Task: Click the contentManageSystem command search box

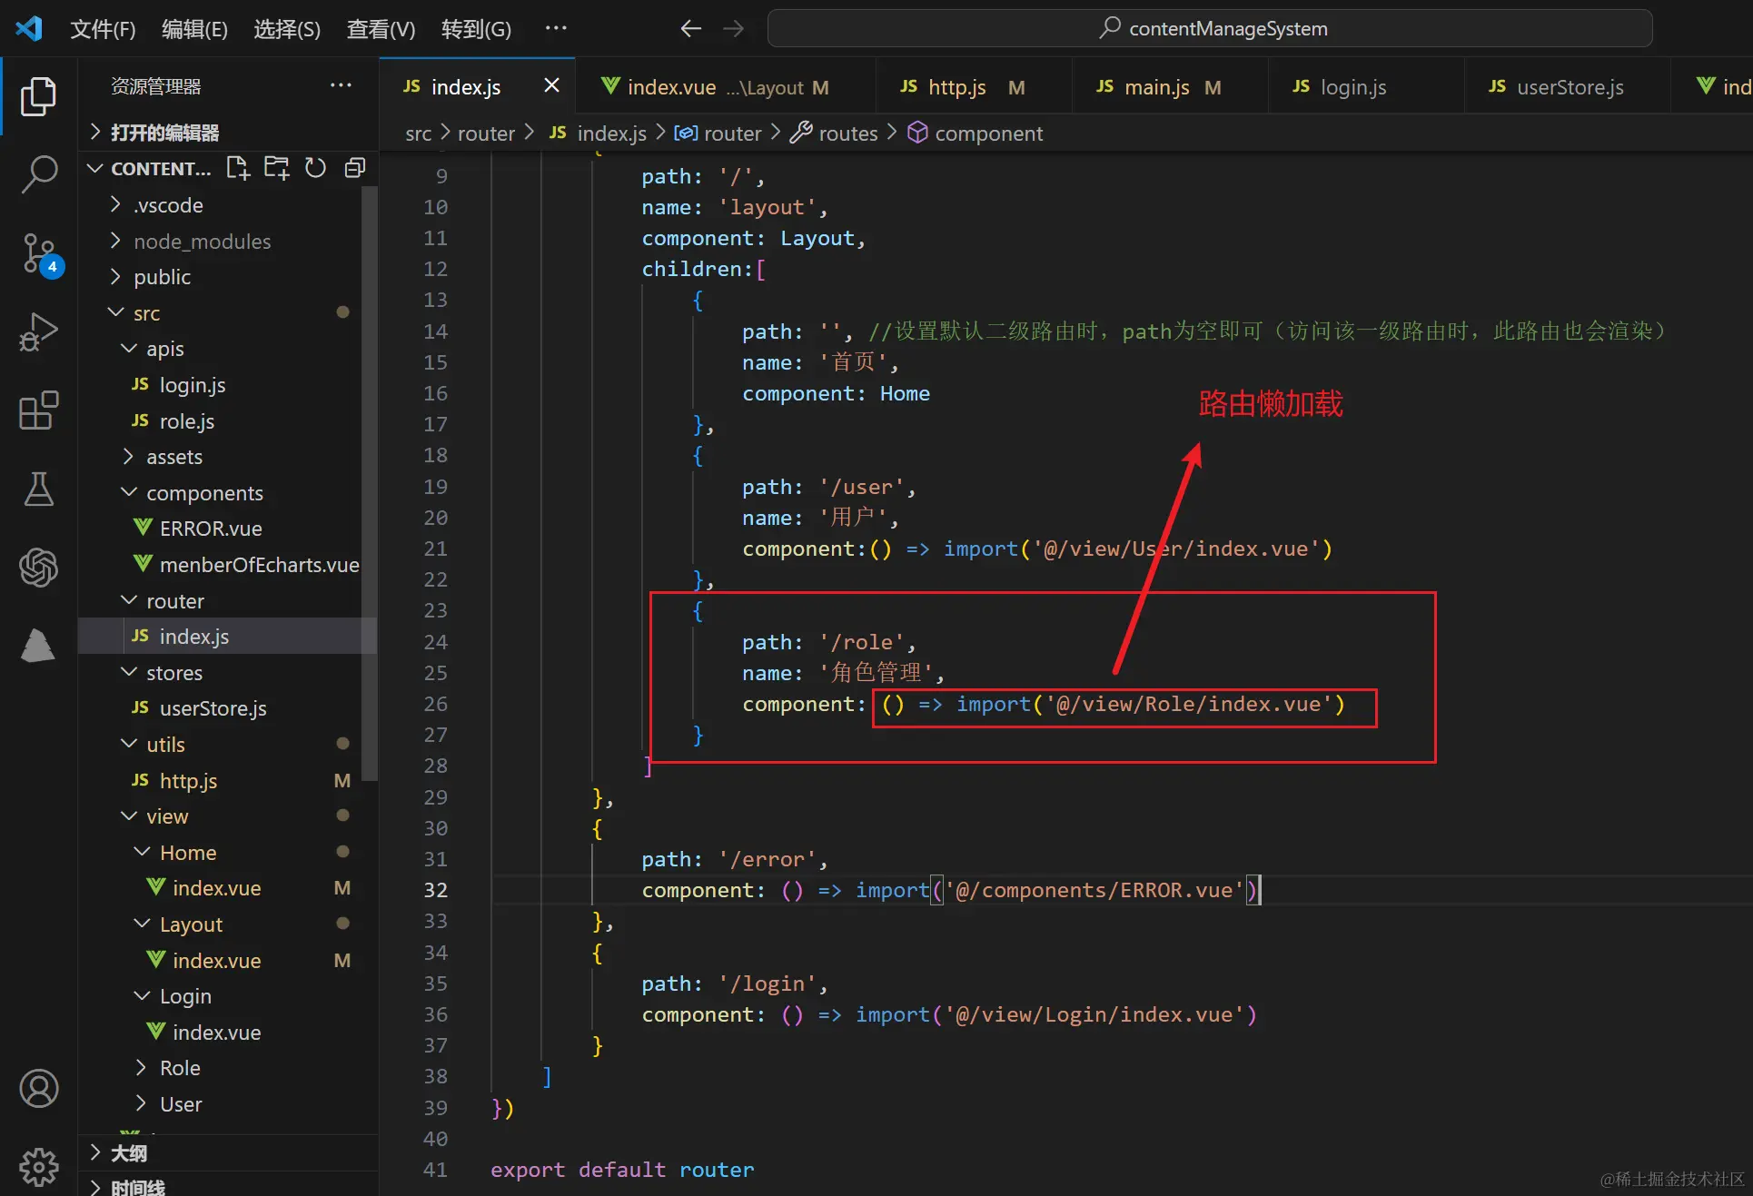Action: [1210, 28]
